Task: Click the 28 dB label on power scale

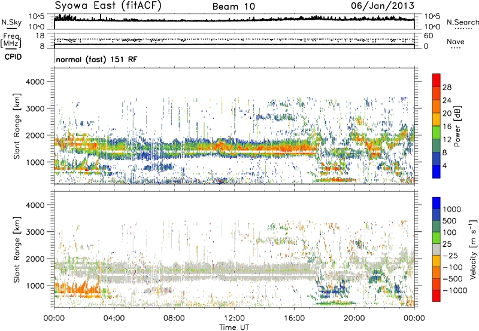Action: [447, 87]
